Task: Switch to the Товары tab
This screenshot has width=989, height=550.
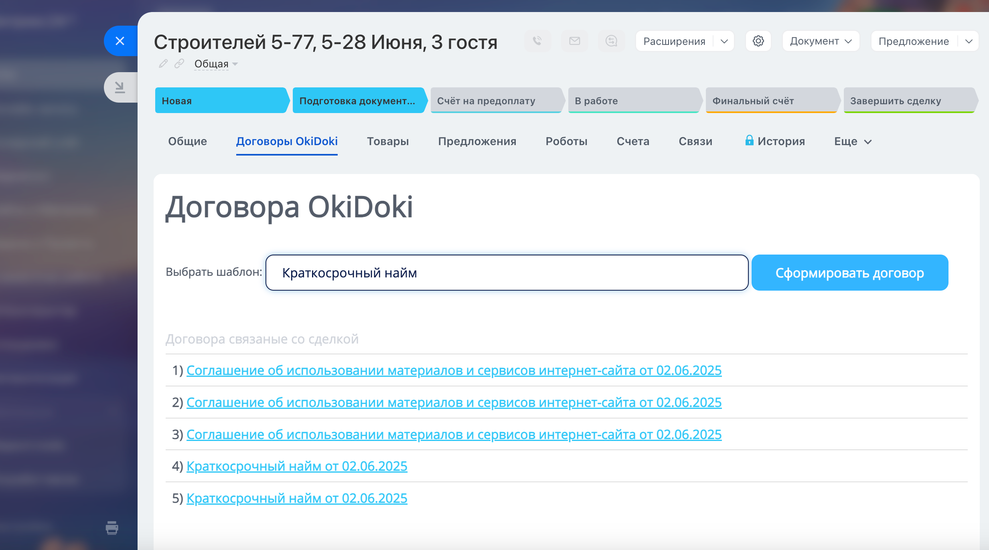Action: coord(387,142)
